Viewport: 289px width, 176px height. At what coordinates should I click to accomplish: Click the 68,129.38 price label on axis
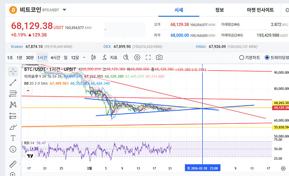tap(280, 108)
